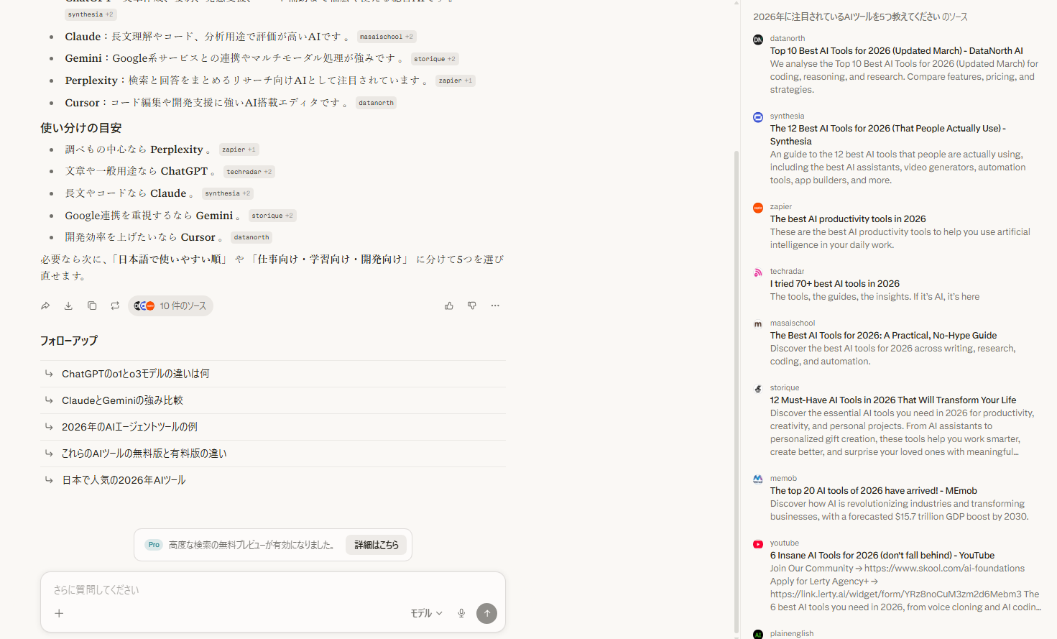Open zapier +1 citation on Perplexity 検索と回答 bullet
This screenshot has height=639, width=1057.
(x=456, y=81)
